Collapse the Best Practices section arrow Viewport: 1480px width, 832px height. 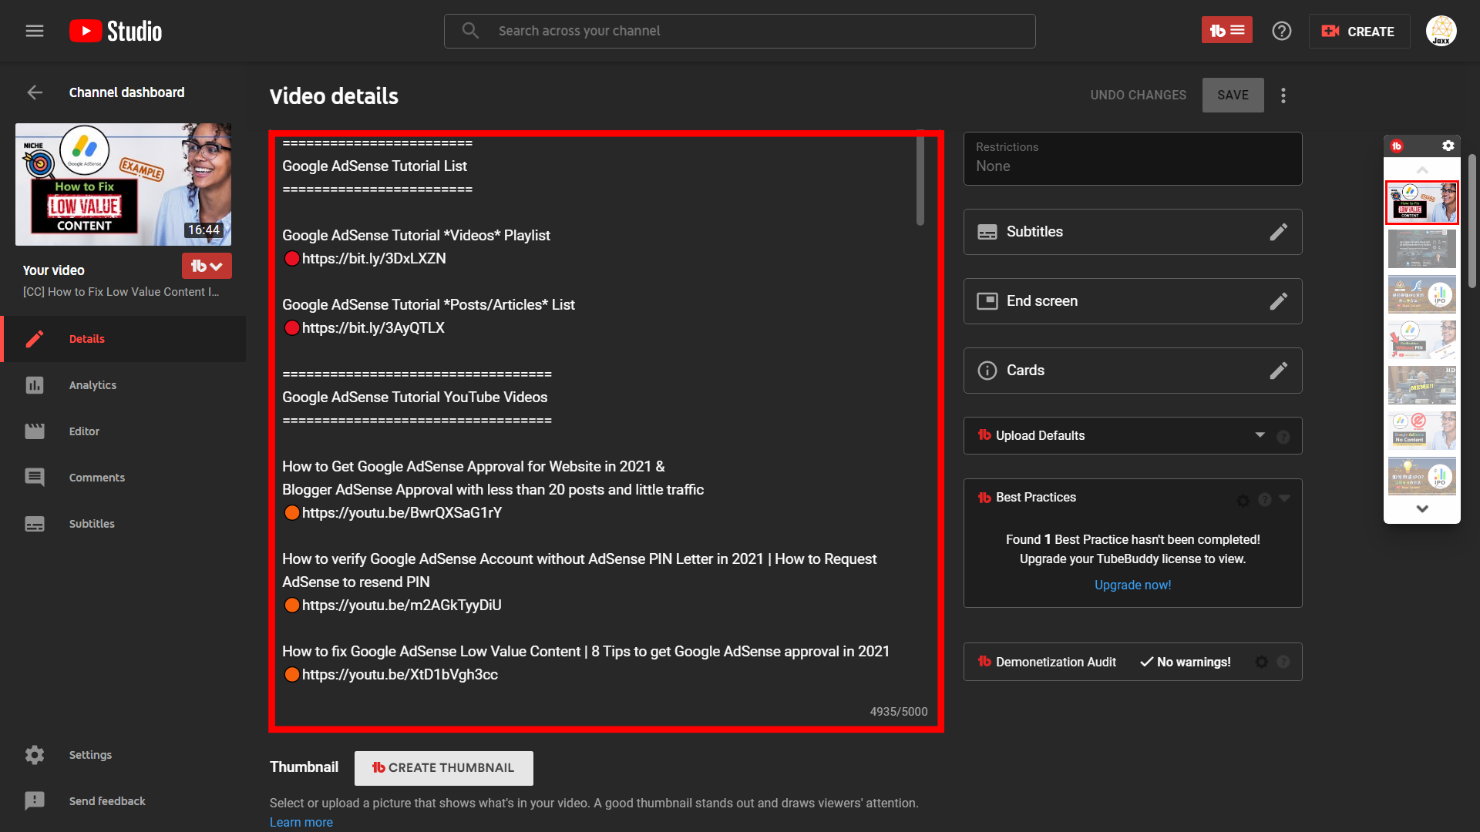1285,498
